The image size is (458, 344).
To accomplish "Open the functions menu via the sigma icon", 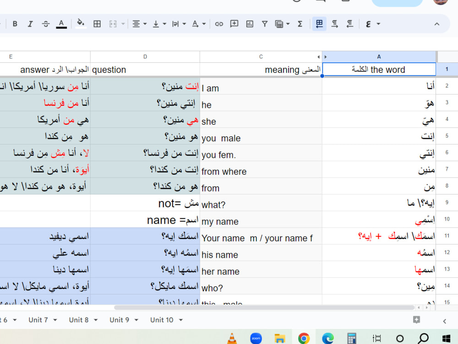I will pyautogui.click(x=300, y=23).
